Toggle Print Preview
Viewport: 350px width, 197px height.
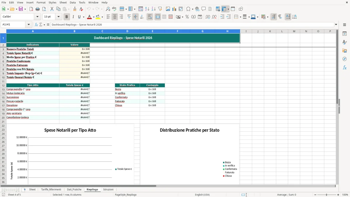tap(44, 9)
